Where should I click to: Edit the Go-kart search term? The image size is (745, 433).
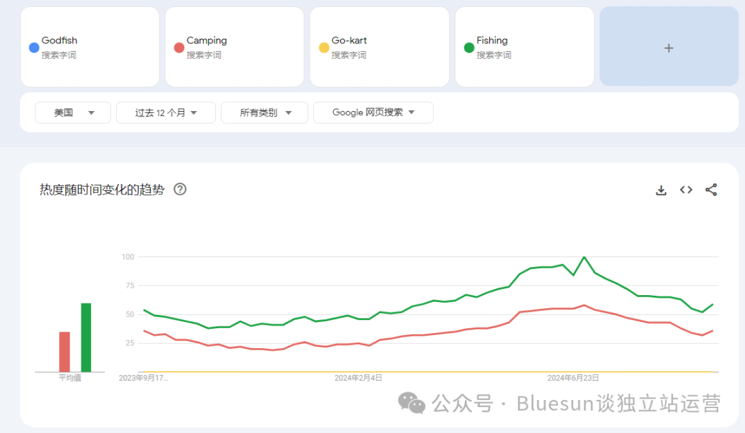click(x=349, y=41)
